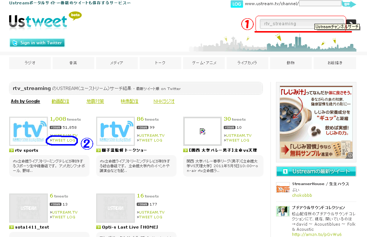Open the chokobbb user link
Viewport: 367px width, 237px height.
[x=302, y=195]
